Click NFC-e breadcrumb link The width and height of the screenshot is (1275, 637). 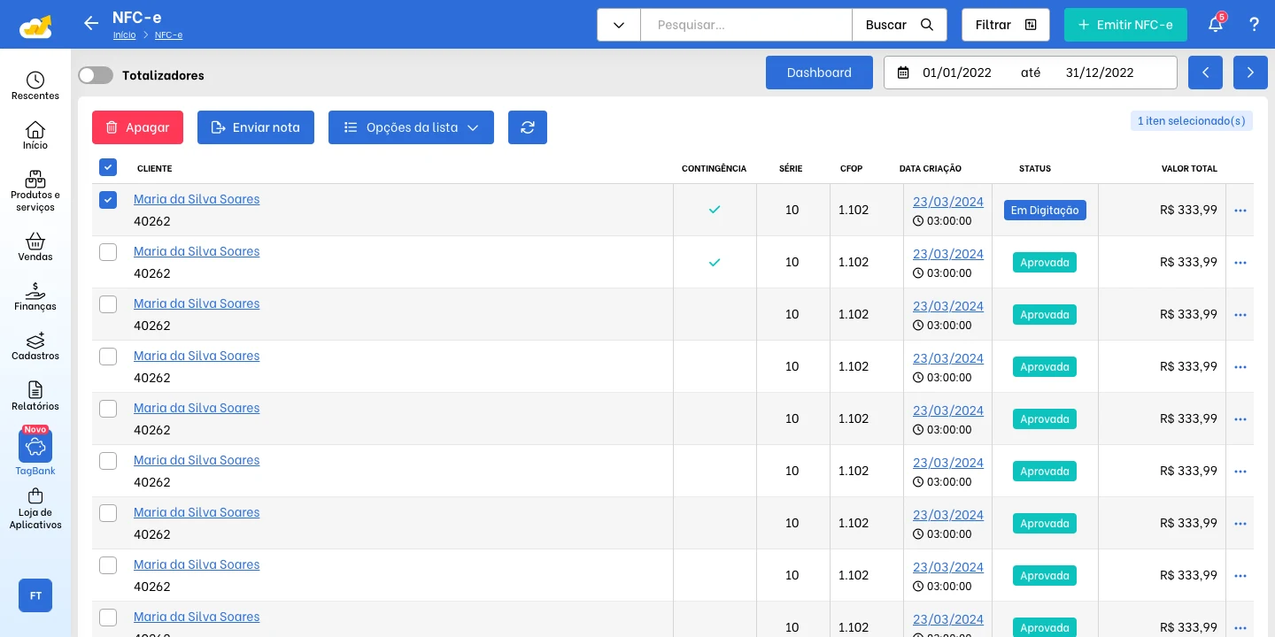[x=168, y=35]
